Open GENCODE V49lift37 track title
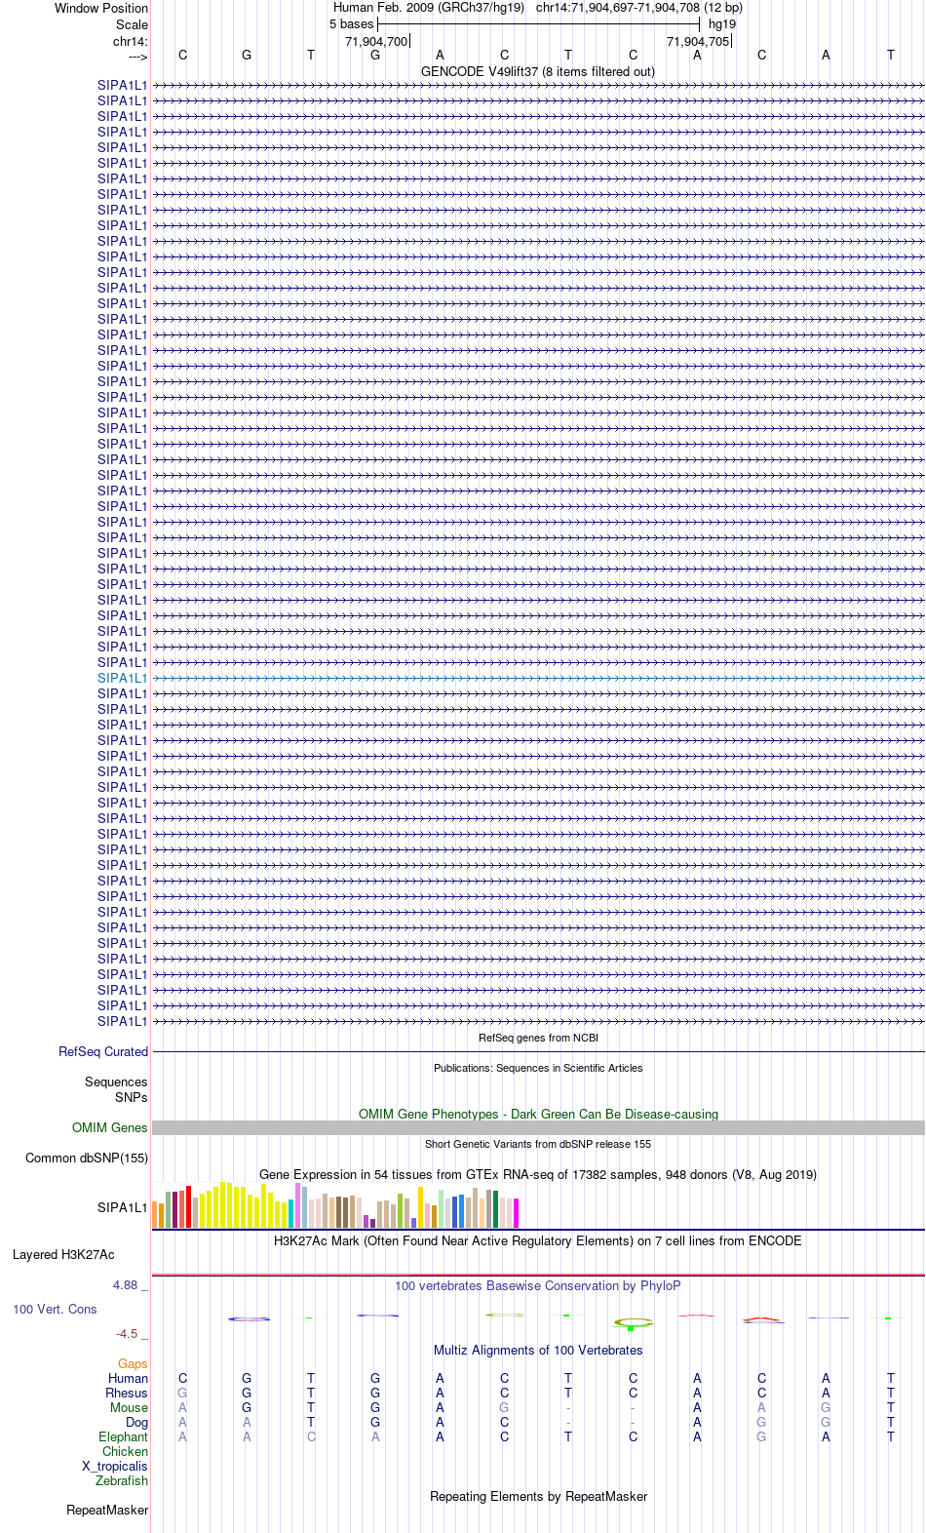The width and height of the screenshot is (926, 1533). click(538, 71)
